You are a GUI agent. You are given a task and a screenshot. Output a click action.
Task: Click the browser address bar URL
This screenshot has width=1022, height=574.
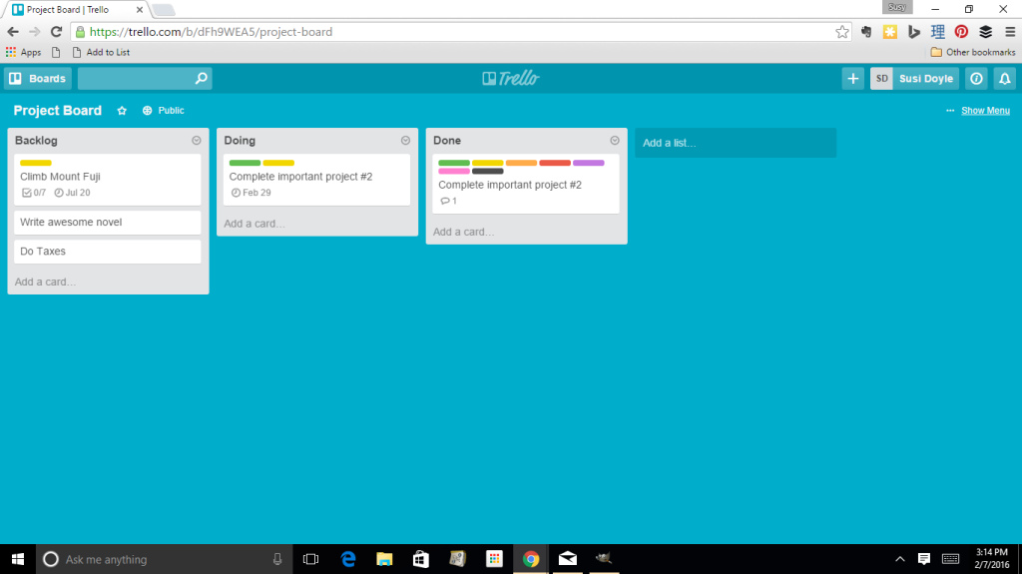pos(211,31)
